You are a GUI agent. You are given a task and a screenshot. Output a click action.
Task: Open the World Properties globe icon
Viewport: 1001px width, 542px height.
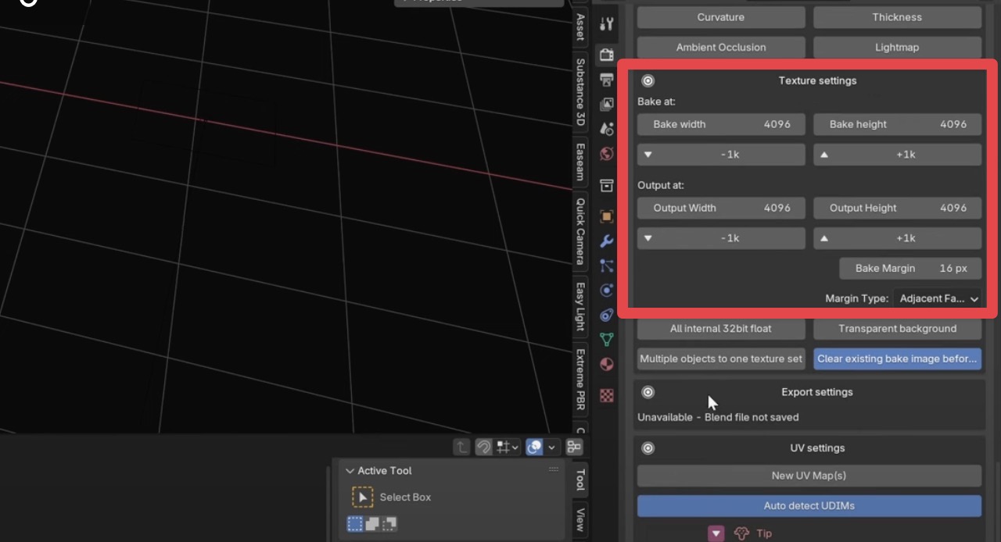pos(606,154)
